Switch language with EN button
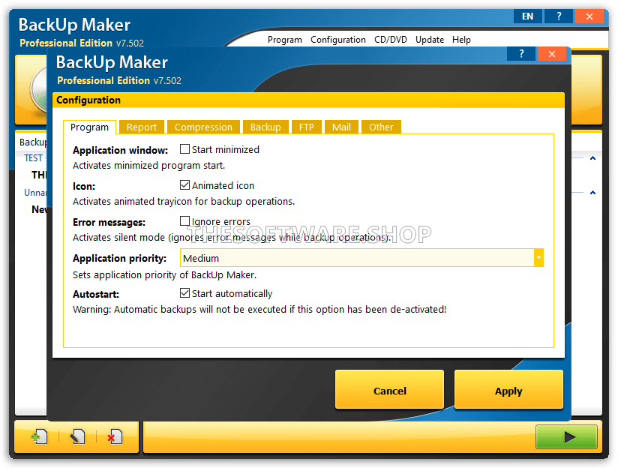The width and height of the screenshot is (618, 468). pos(528,16)
